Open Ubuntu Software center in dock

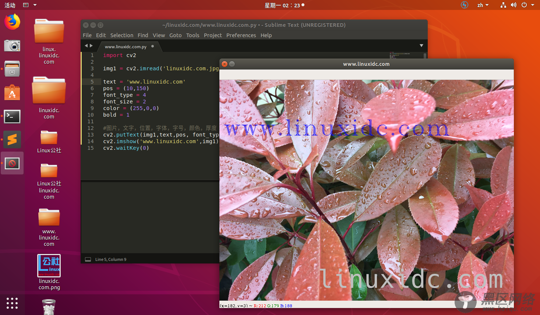(12, 93)
